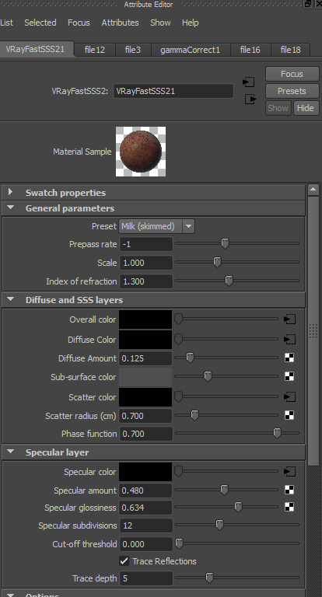Click the Index of refraction value field

(146, 281)
